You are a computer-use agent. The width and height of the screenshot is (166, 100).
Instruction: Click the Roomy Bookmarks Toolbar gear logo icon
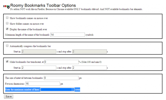pyautogui.click(x=6, y=7)
